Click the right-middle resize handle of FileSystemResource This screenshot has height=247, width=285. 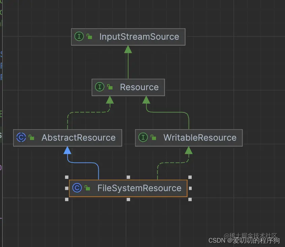(190, 188)
